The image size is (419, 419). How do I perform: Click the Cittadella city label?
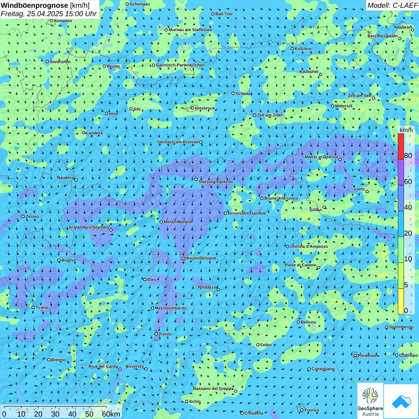pos(254,413)
